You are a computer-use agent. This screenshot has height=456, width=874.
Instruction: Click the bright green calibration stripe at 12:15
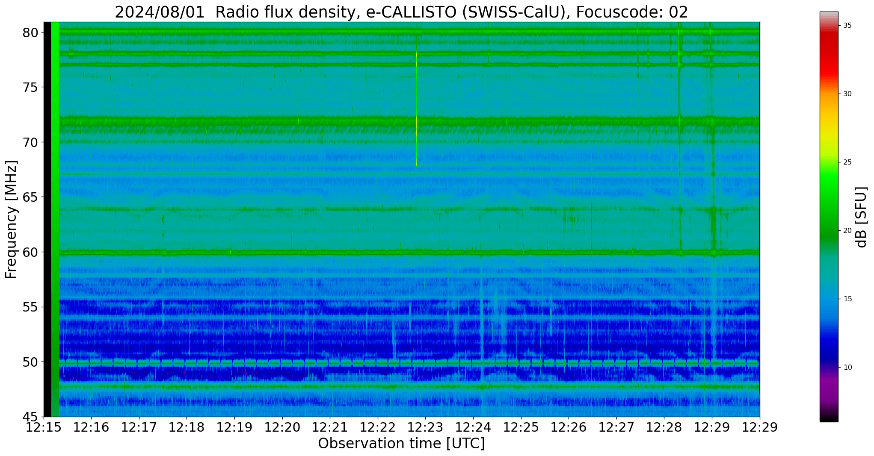tap(55, 219)
